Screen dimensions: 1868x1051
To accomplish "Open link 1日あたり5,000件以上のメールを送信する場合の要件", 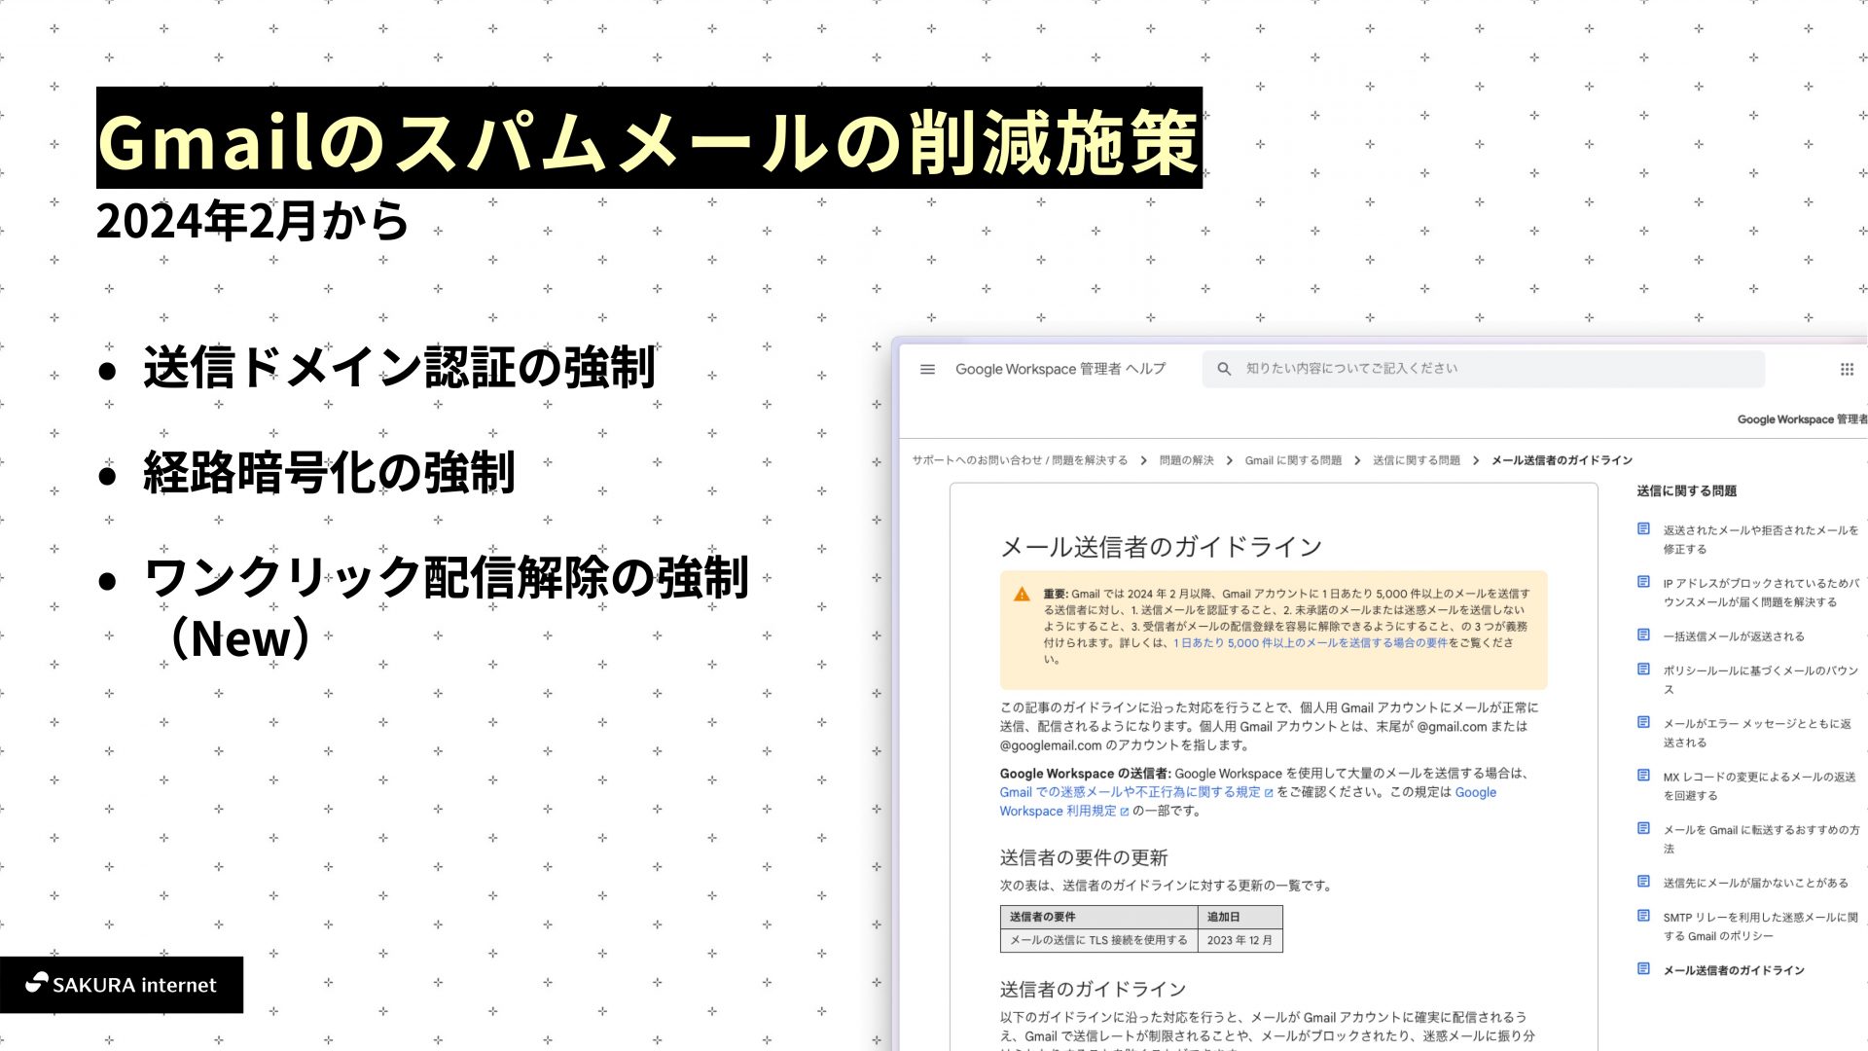I will click(x=1310, y=643).
